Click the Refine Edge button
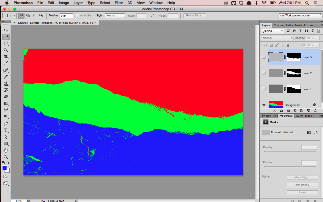 (195, 16)
